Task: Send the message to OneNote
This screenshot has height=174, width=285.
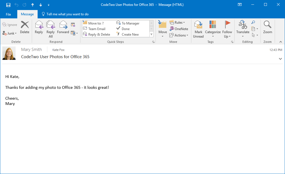Action: click(179, 29)
